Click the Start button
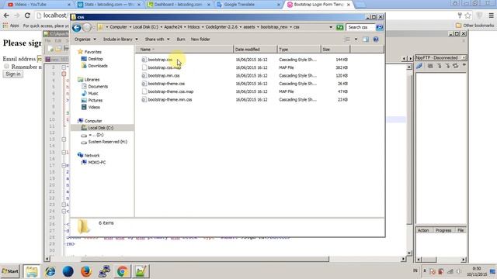The height and width of the screenshot is (279, 497). tap(10, 271)
